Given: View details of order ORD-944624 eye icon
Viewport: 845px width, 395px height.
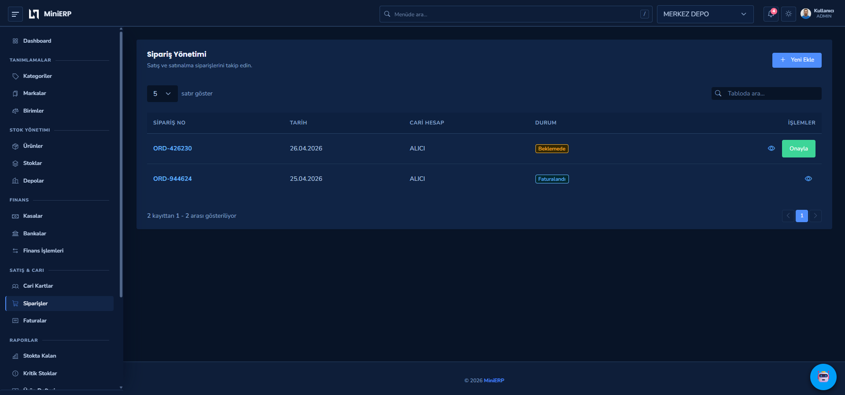Looking at the screenshot, I should (x=808, y=179).
